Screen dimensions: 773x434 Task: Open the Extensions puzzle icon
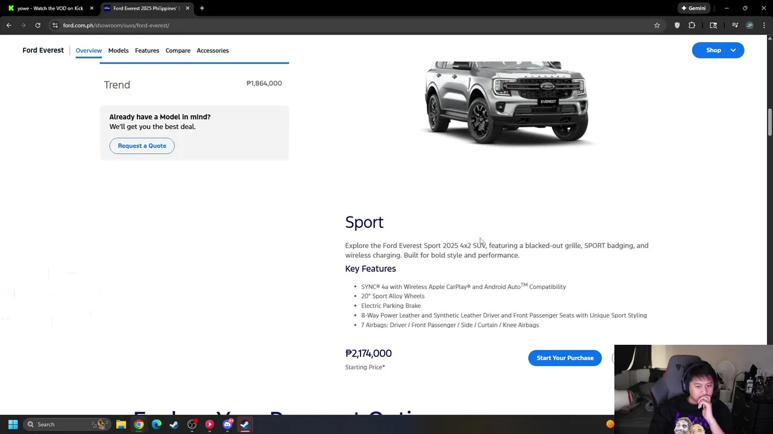(692, 25)
